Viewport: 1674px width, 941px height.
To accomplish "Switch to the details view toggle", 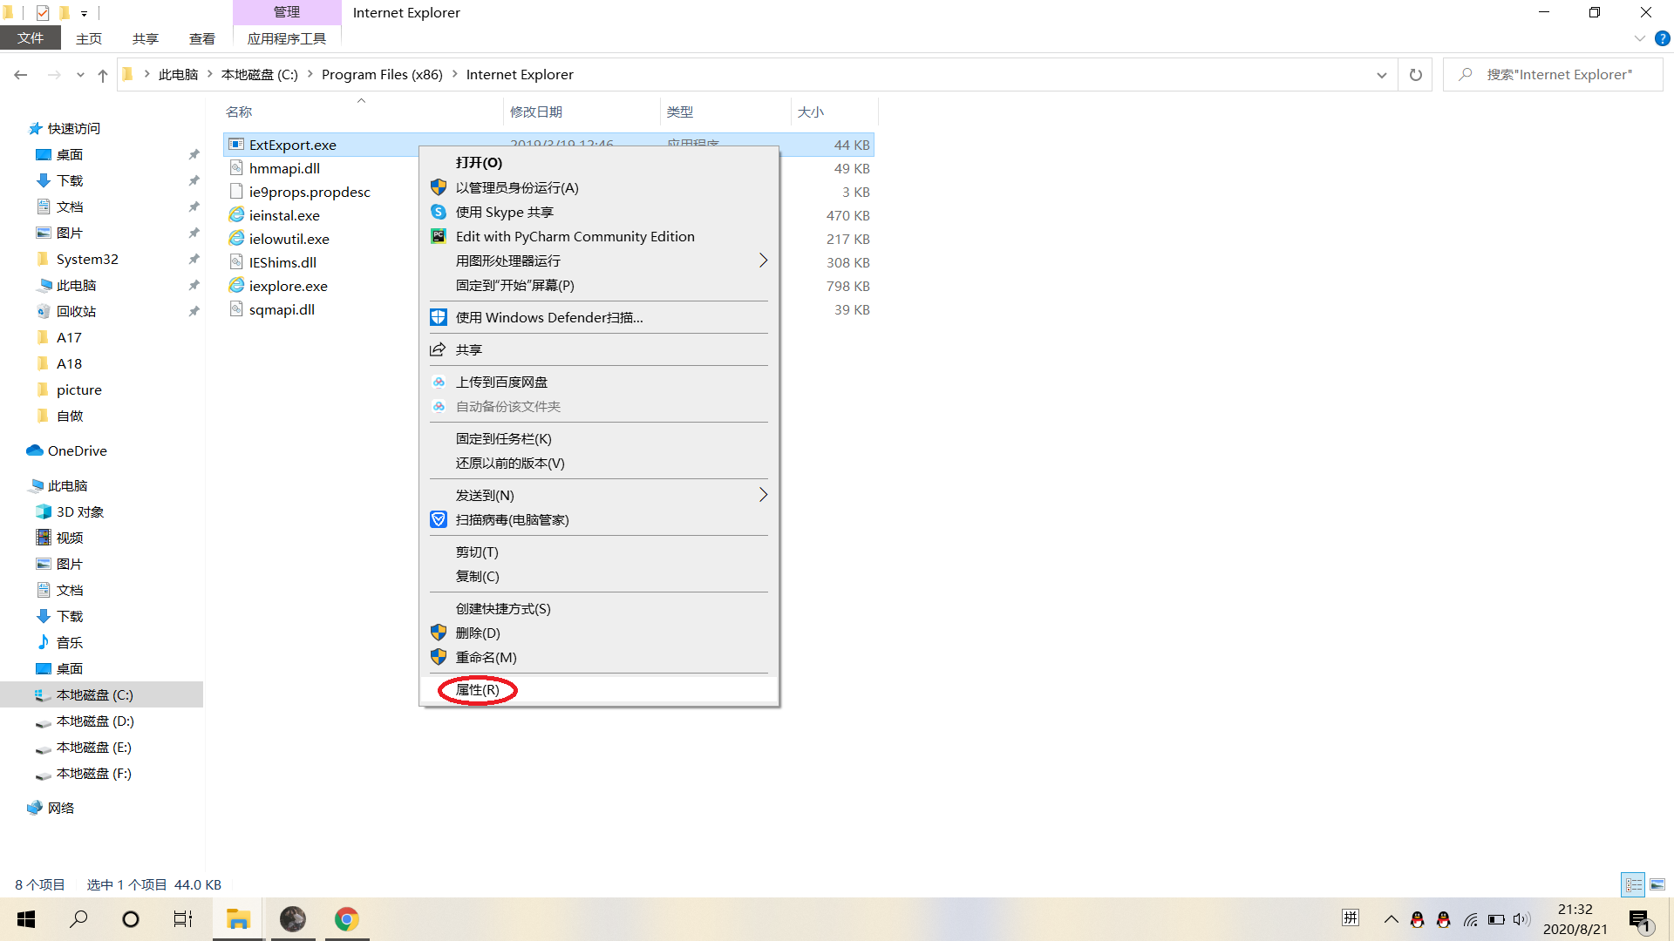I will click(1633, 884).
